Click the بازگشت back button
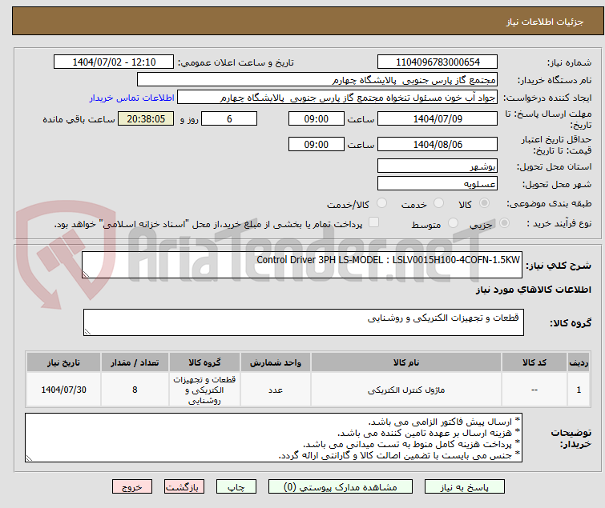 coord(184,487)
